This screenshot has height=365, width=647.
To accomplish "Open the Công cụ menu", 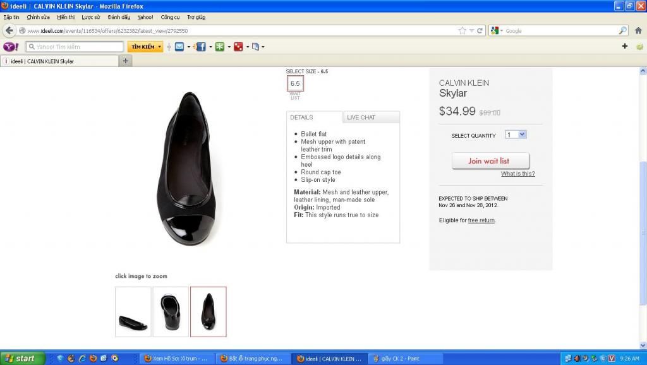I will pos(170,17).
